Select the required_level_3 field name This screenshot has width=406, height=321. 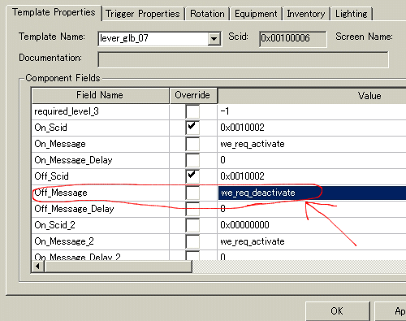click(67, 111)
